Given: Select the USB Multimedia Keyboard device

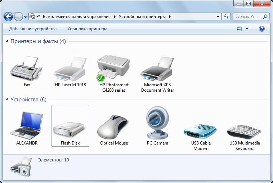Looking at the screenshot, I should 244,132.
